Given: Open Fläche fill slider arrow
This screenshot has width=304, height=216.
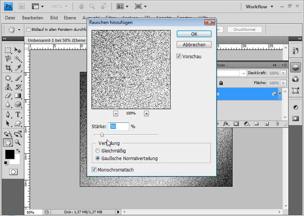Looking at the screenshot, I should tap(283, 83).
